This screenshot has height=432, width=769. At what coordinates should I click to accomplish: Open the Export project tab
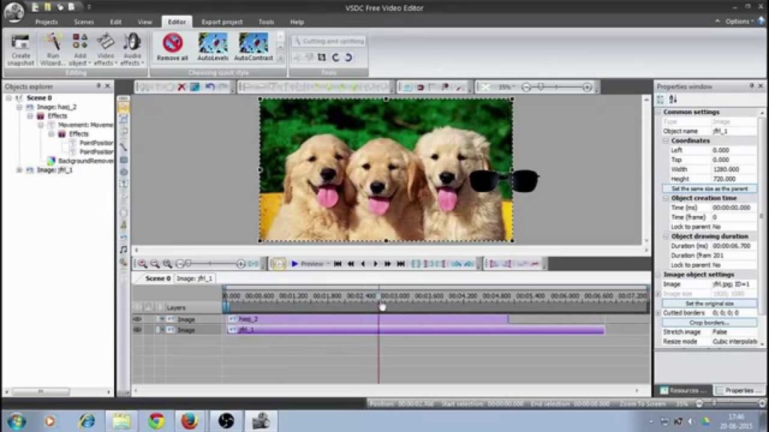click(x=222, y=22)
